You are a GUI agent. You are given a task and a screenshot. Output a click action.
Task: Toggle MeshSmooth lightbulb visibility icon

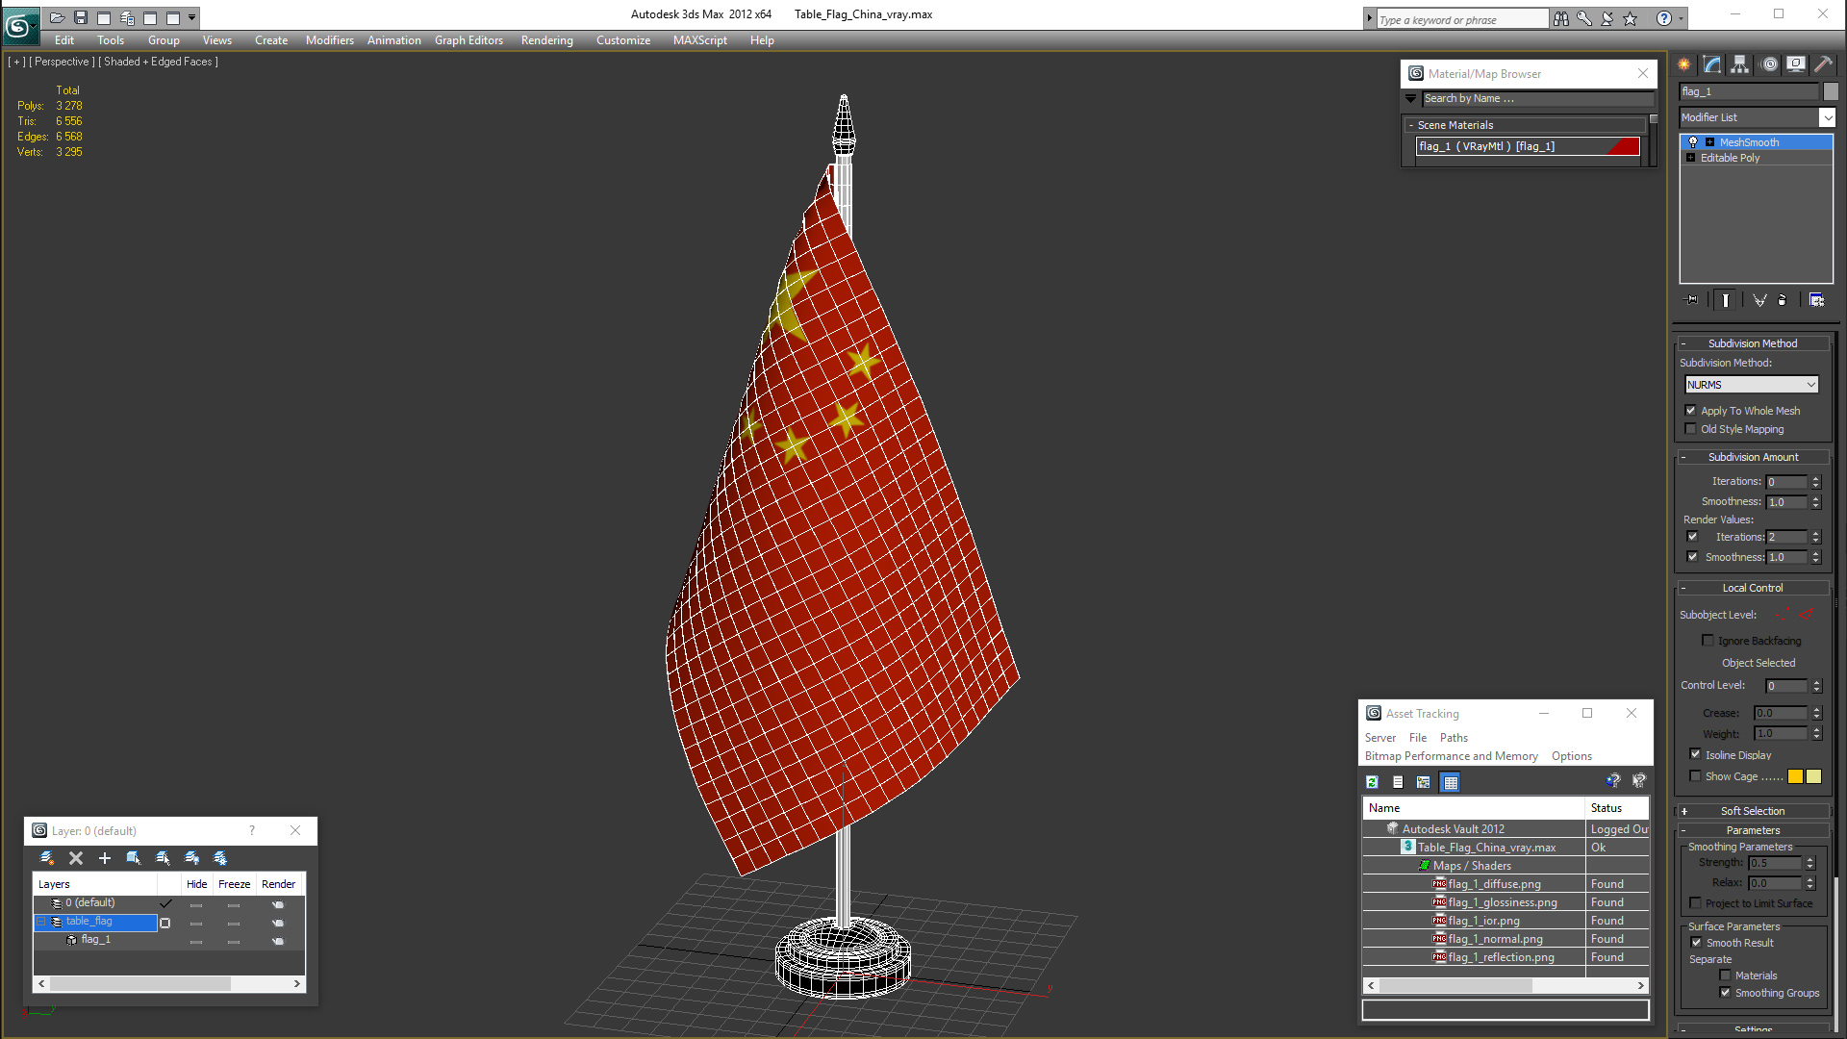(1693, 142)
